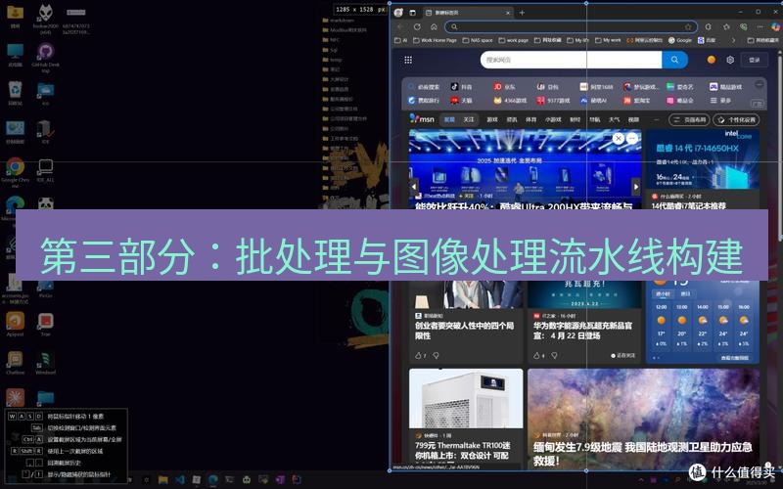Click the web search box on new tab page

click(x=571, y=60)
